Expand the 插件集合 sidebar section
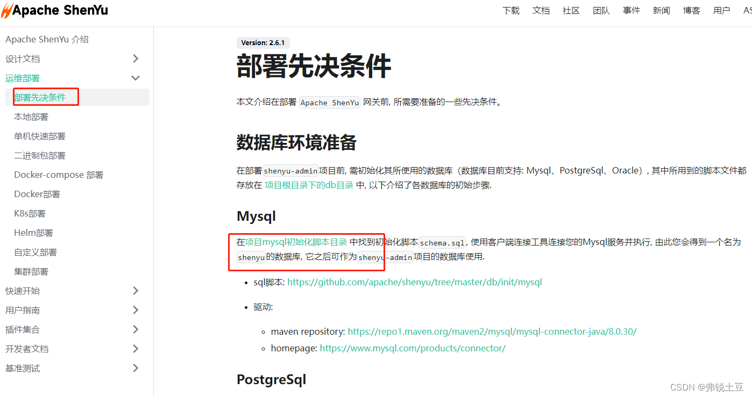The image size is (752, 397). [136, 329]
